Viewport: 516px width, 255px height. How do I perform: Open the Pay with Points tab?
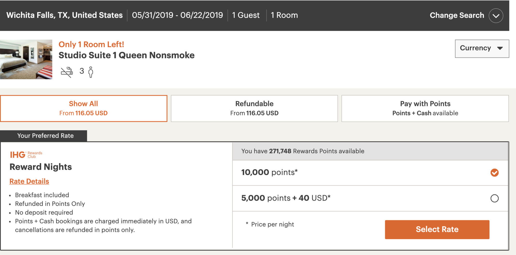point(425,108)
